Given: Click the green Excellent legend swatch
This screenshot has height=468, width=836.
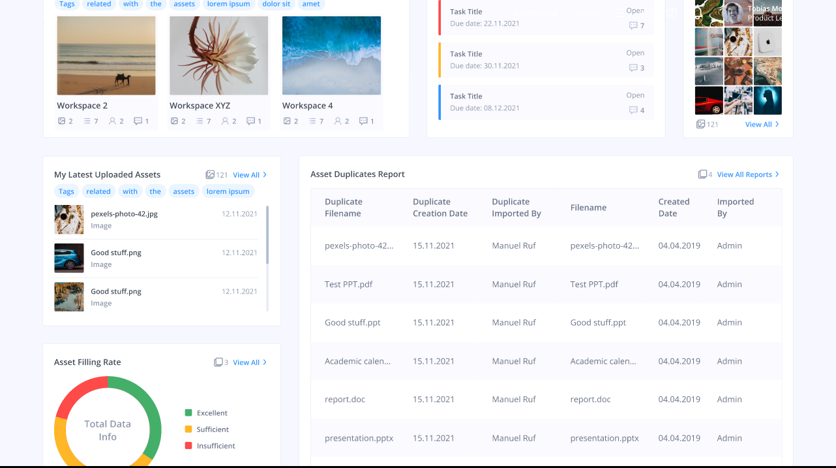Looking at the screenshot, I should (x=187, y=413).
